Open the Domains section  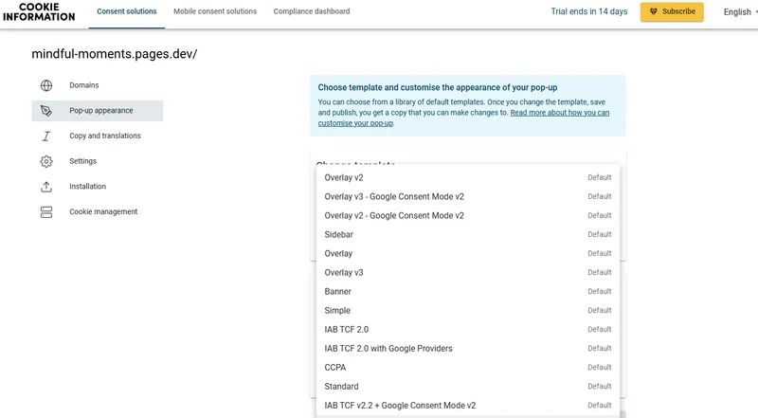coord(98,85)
